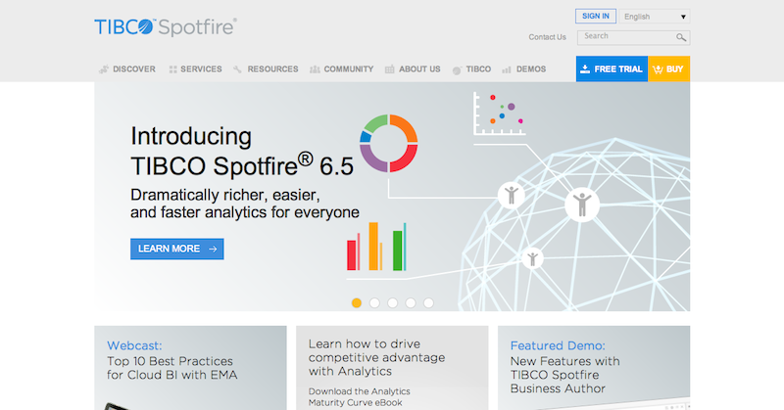Click the TIBCO Spotfire logo
This screenshot has width=784, height=410.
(166, 26)
